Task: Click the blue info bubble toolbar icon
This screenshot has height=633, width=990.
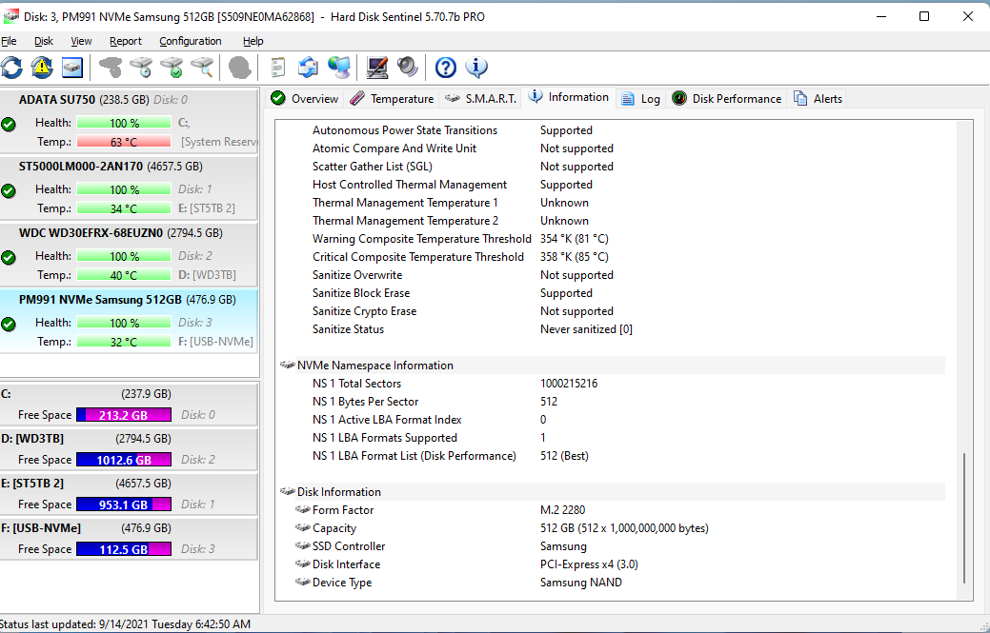Action: 476,68
